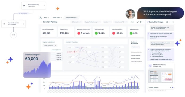185x97 pixels.
Task: Click the Orders in Progress 60,000 card
Action: click(37, 65)
